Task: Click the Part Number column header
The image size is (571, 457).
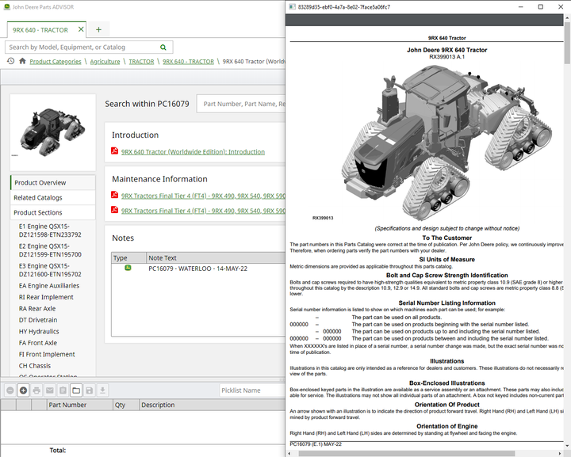Action: (80, 405)
